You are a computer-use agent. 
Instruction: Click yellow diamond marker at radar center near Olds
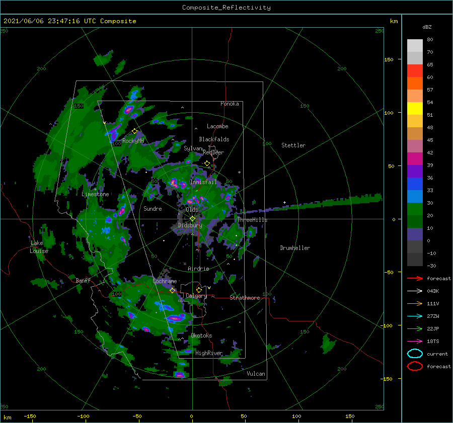(192, 219)
